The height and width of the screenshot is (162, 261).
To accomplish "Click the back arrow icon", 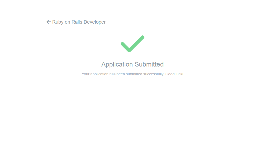I will point(49,22).
